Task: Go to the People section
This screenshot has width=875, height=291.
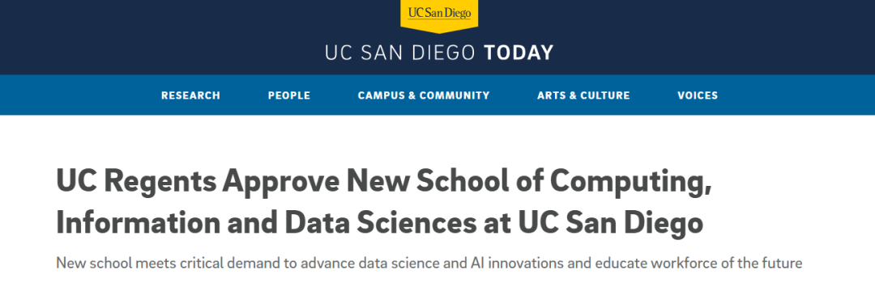Action: click(x=289, y=95)
